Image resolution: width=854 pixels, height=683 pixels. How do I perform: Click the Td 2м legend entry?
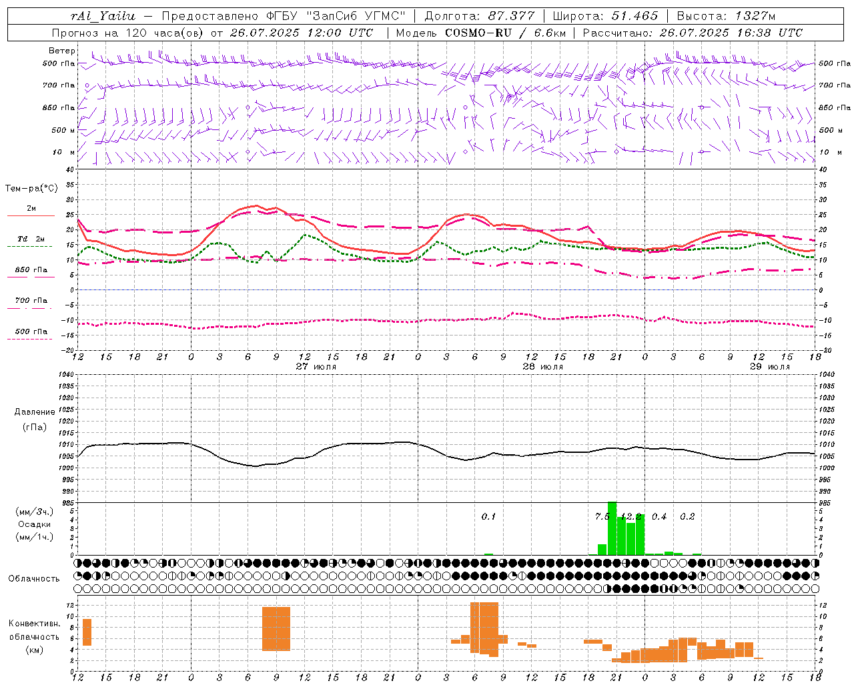[x=31, y=239]
